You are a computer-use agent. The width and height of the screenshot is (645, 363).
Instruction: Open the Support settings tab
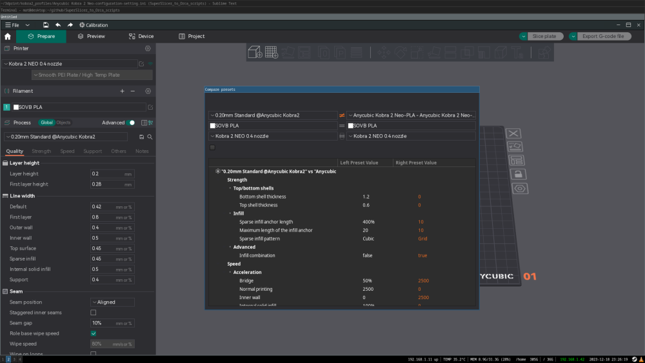(92, 152)
